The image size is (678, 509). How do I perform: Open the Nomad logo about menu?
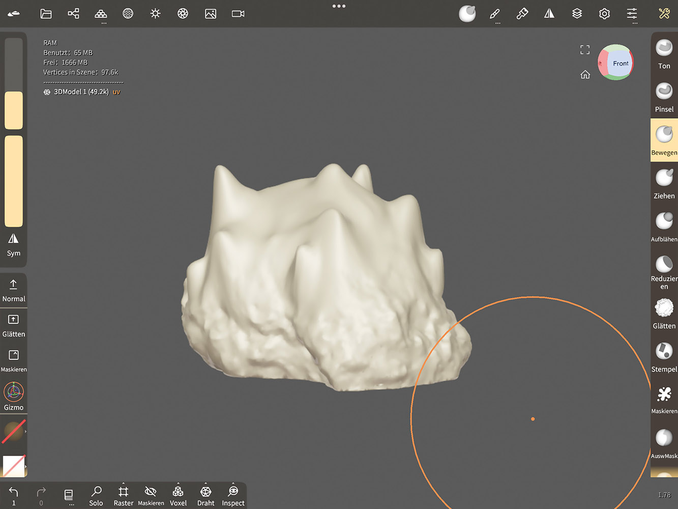[x=14, y=14]
